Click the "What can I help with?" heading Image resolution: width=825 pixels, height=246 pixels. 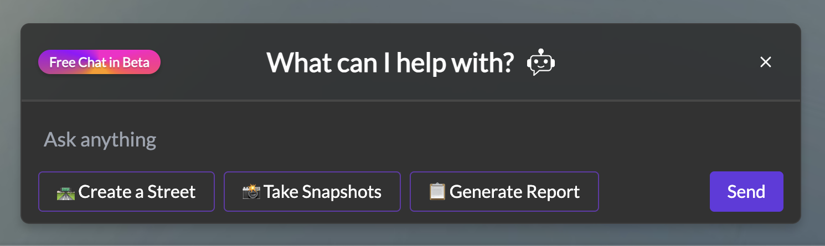coord(390,62)
